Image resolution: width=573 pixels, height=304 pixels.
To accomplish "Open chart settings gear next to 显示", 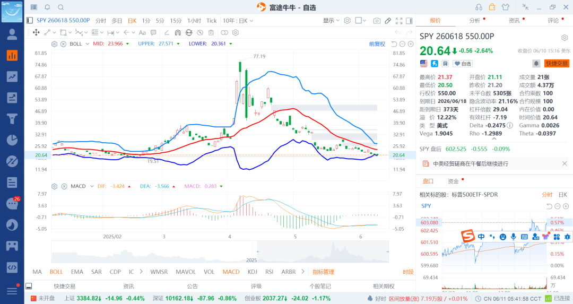I will (347, 21).
